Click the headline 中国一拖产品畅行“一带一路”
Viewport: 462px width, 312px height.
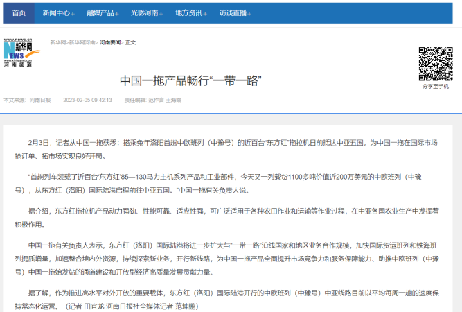(190, 80)
